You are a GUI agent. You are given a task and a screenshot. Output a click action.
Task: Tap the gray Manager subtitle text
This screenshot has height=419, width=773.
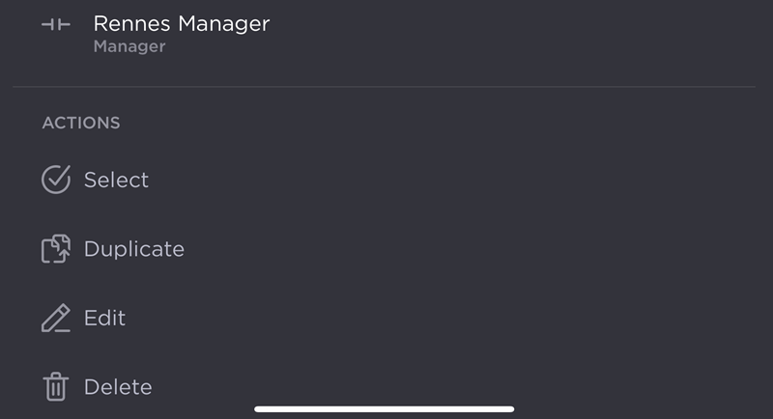point(129,46)
